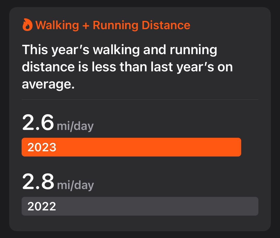280x238 pixels.
Task: Click the mi/day unit beside 2.8
Action: (75, 185)
